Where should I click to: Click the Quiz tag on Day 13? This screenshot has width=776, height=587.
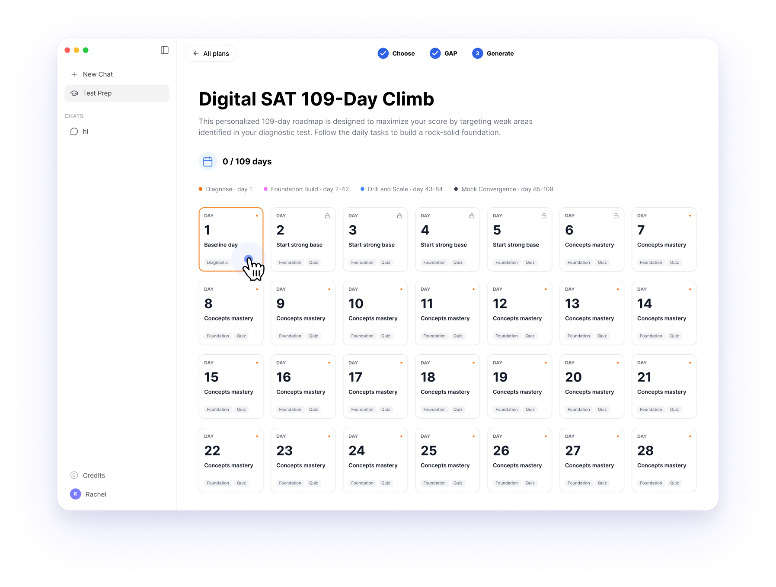pos(602,336)
